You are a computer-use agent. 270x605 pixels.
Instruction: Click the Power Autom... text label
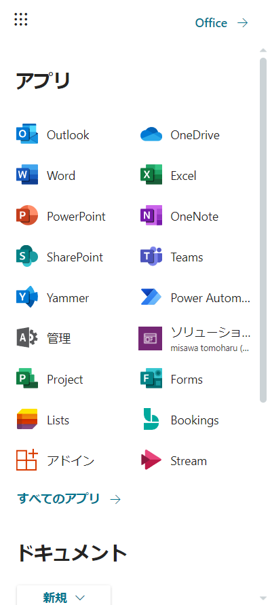[210, 298]
